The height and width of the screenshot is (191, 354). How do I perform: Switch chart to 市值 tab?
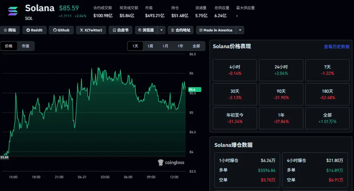[26, 46]
